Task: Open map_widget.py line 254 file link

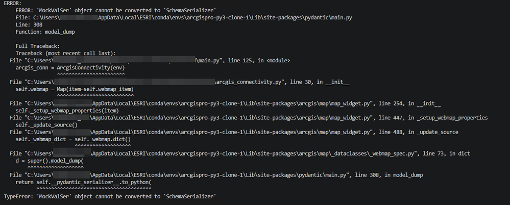Action: pyautogui.click(x=226, y=104)
